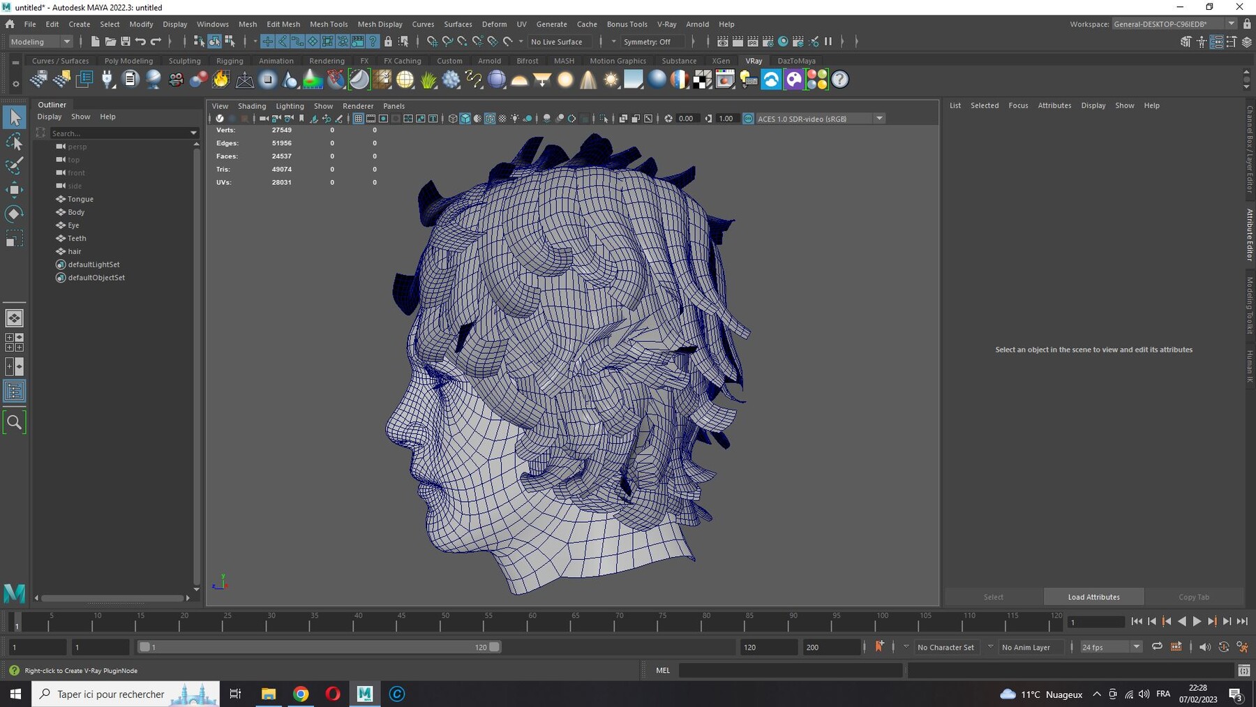
Task: Activate the Lasso select tool
Action: pyautogui.click(x=14, y=142)
